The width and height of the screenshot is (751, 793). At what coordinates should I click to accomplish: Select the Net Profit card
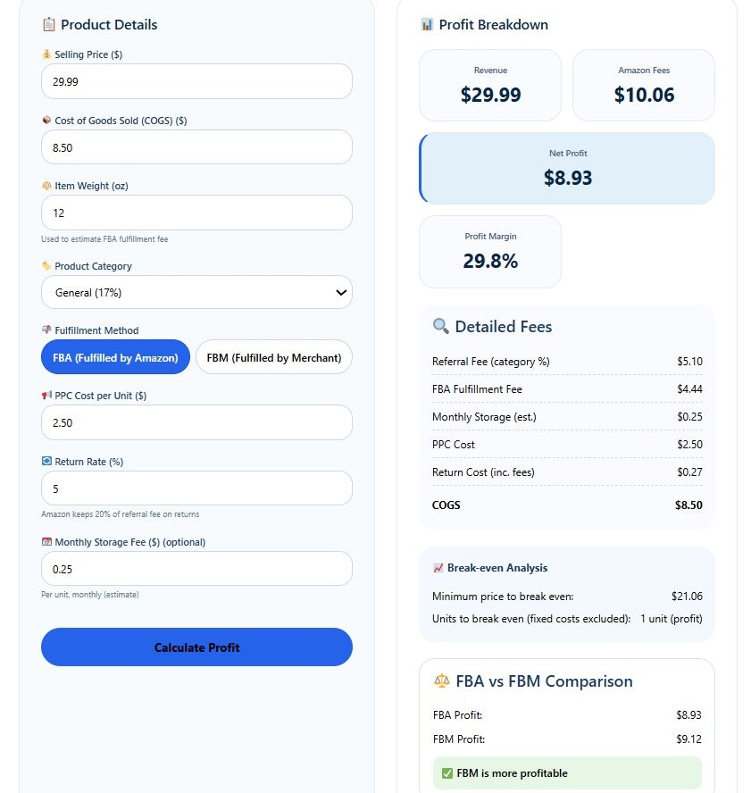(x=567, y=168)
